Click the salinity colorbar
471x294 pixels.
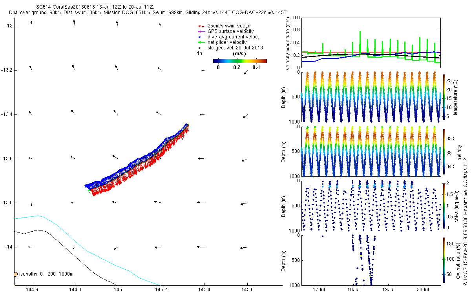[x=444, y=151]
